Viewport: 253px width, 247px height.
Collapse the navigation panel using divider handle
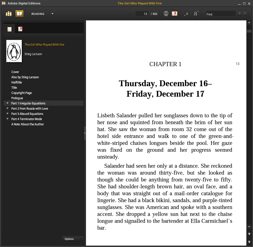click(85, 133)
